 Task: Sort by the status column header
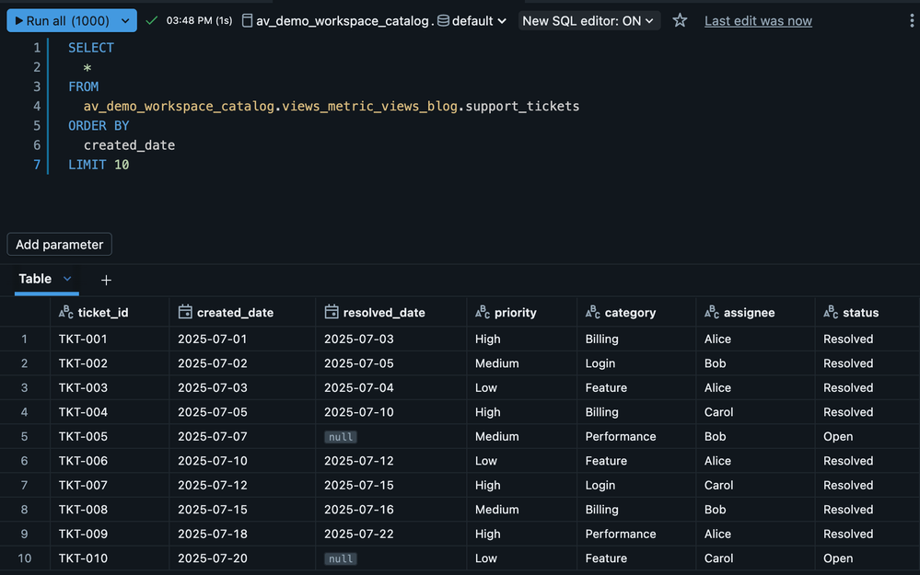[860, 313]
